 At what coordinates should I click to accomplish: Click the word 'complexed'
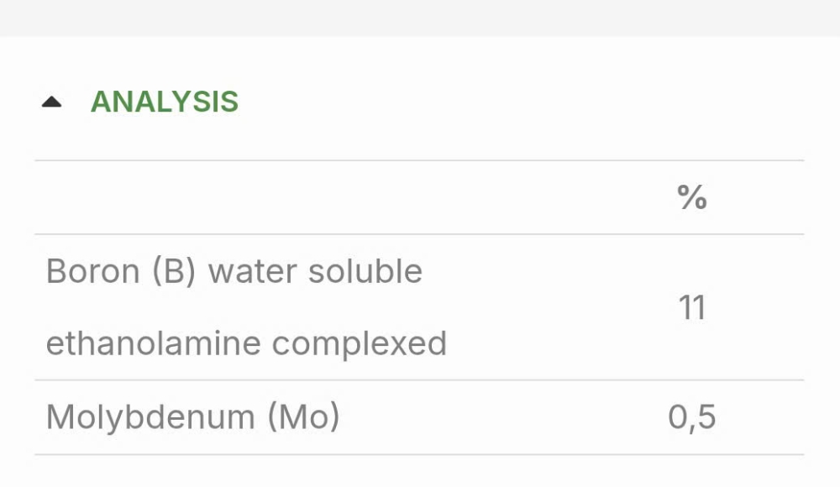pos(360,343)
